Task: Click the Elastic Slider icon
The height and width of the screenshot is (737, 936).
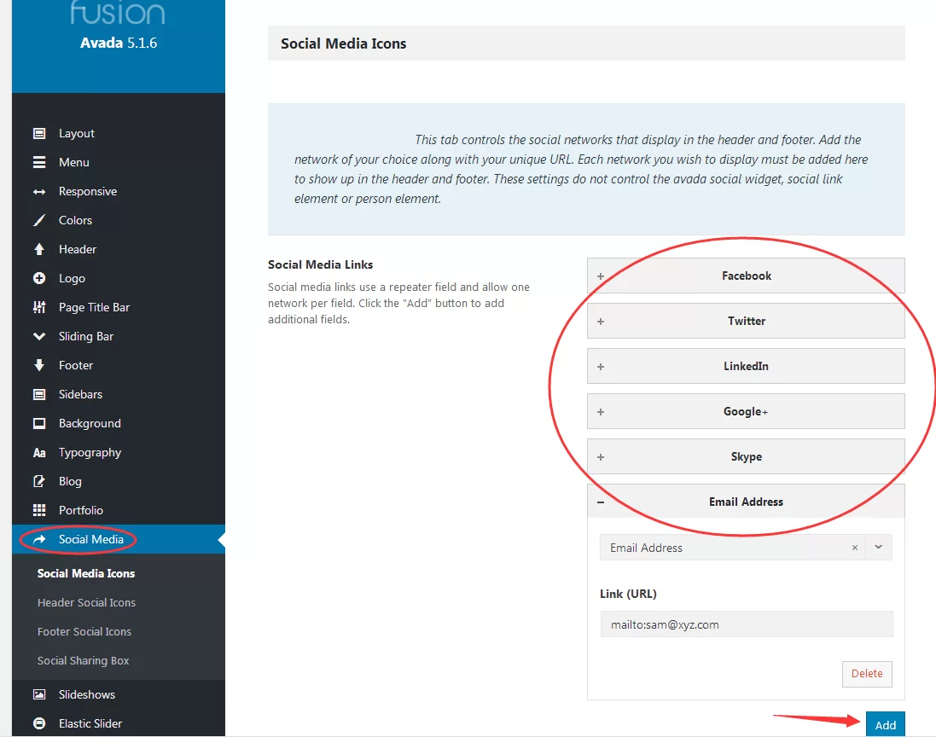Action: [x=39, y=724]
